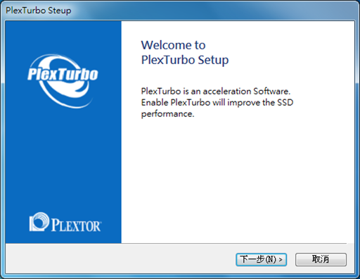360x279 pixels.
Task: Click the "Welcome to PlexTurbo Setup" heading
Action: tap(185, 53)
